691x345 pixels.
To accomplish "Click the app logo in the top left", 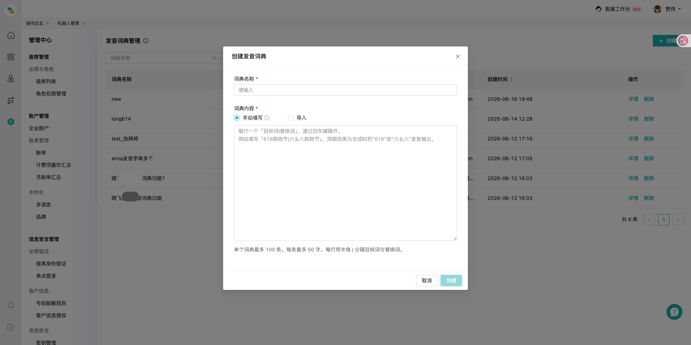I will [x=11, y=10].
